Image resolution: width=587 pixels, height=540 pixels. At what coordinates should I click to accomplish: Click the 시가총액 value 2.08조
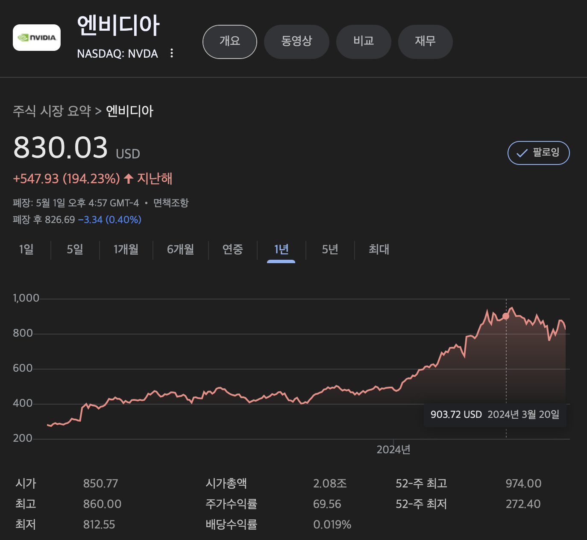tap(330, 484)
